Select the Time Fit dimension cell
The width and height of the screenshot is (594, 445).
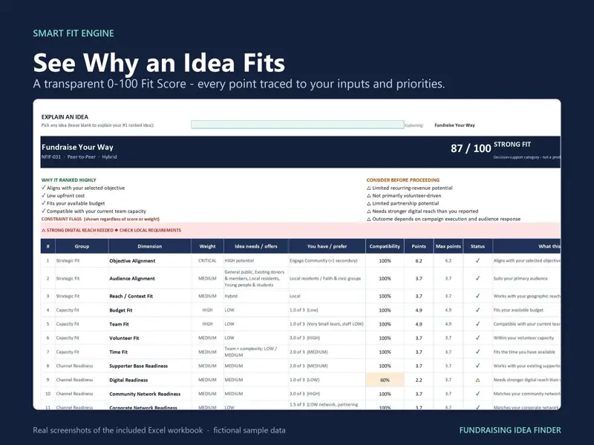[150, 352]
